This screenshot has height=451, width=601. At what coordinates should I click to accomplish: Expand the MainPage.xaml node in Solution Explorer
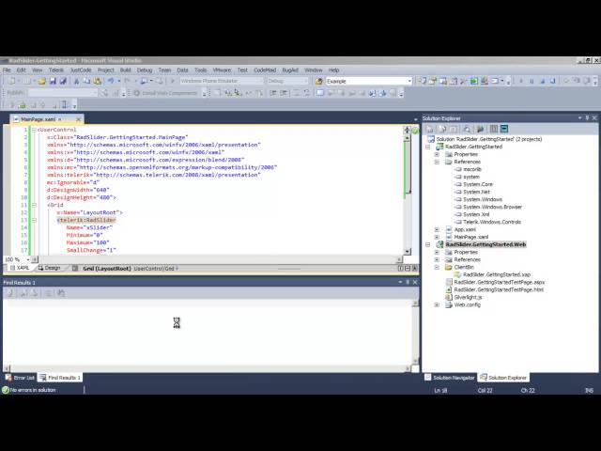click(x=437, y=237)
